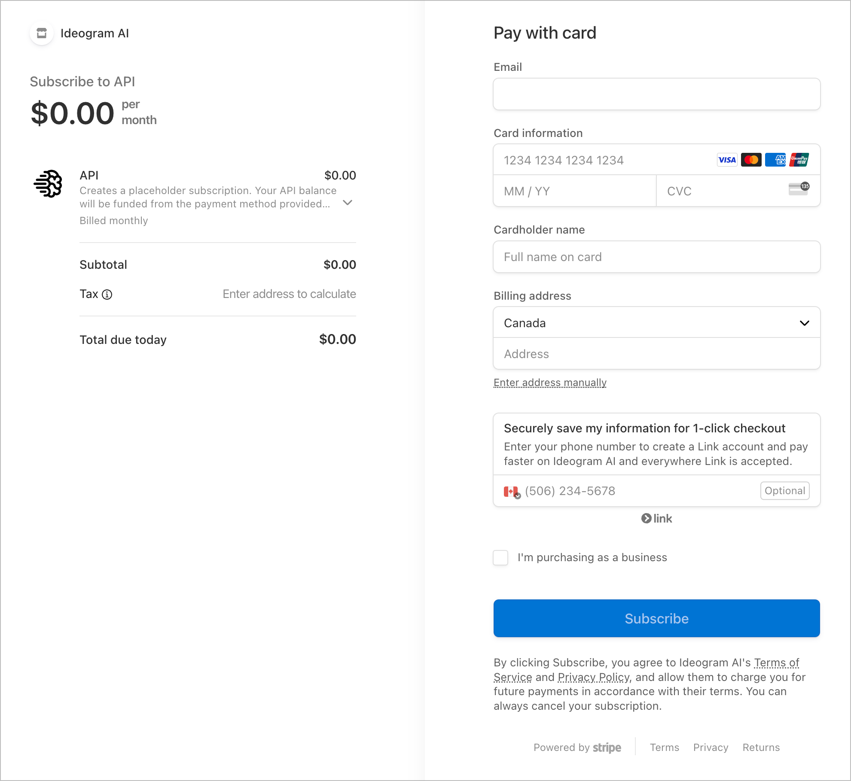Click the UnionPay card icon
851x781 pixels.
[x=799, y=160]
